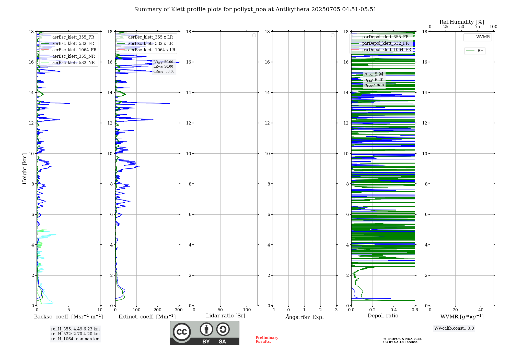
Task: Click the attribution BY person icon
Action: (x=206, y=329)
